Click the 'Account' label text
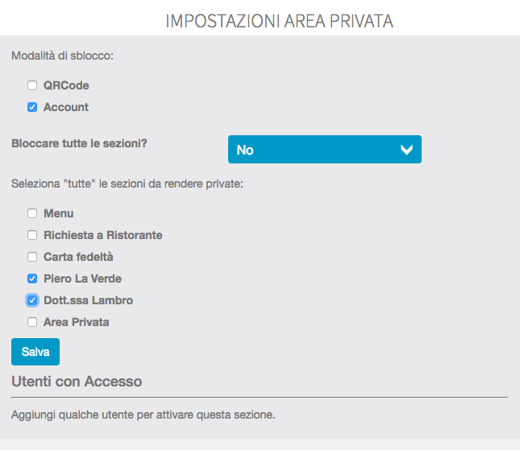The width and height of the screenshot is (520, 450). [66, 107]
